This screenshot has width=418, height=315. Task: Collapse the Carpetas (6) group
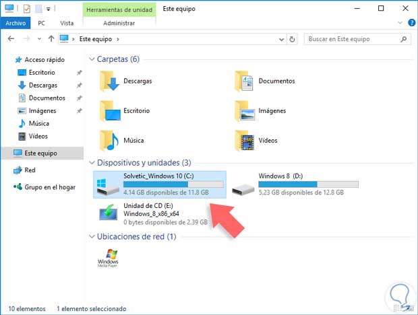(92, 59)
